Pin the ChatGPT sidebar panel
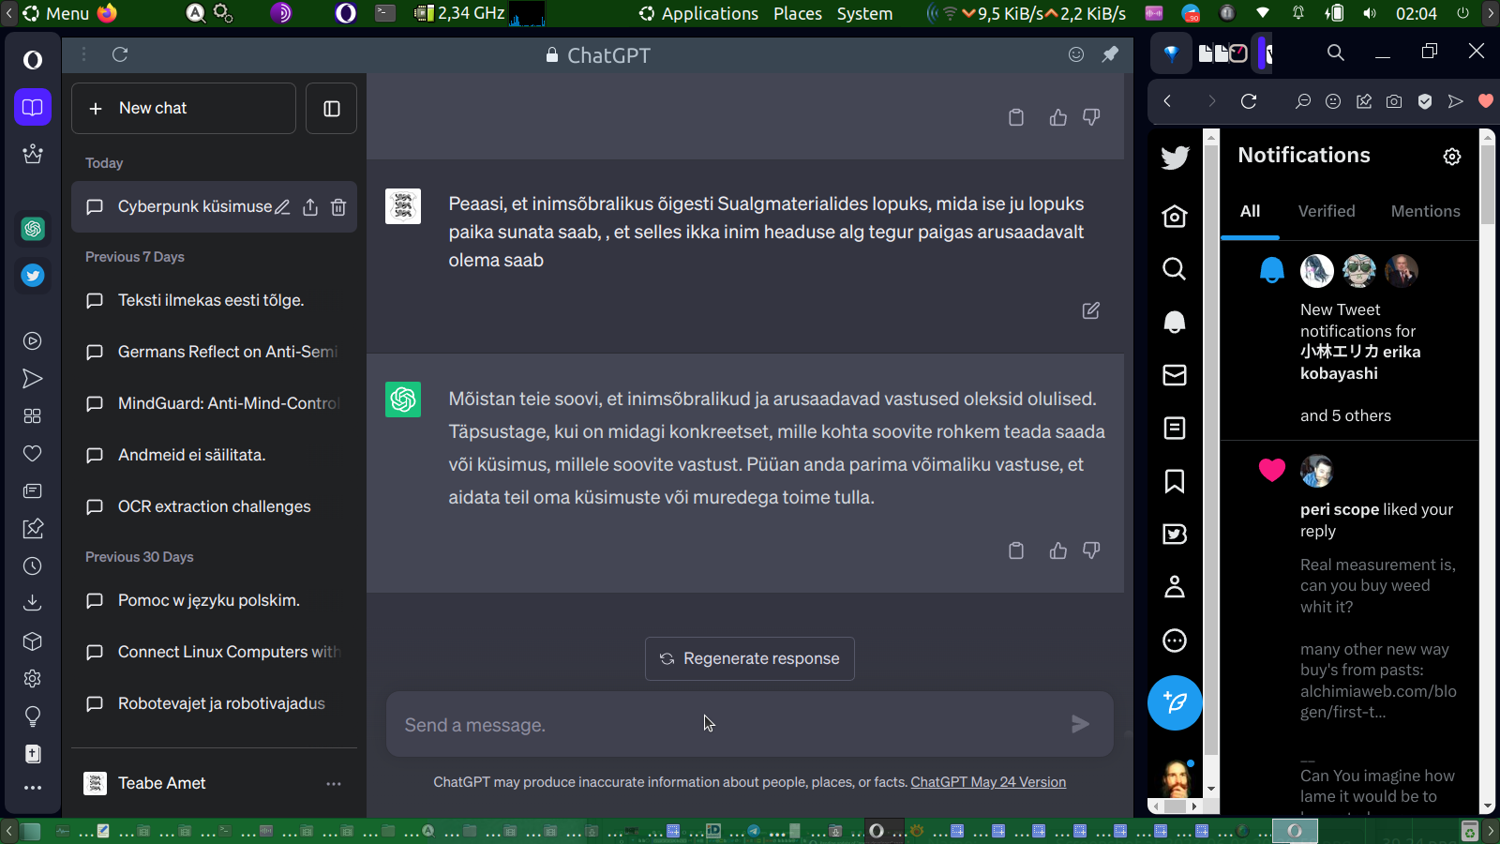 [x=1110, y=54]
